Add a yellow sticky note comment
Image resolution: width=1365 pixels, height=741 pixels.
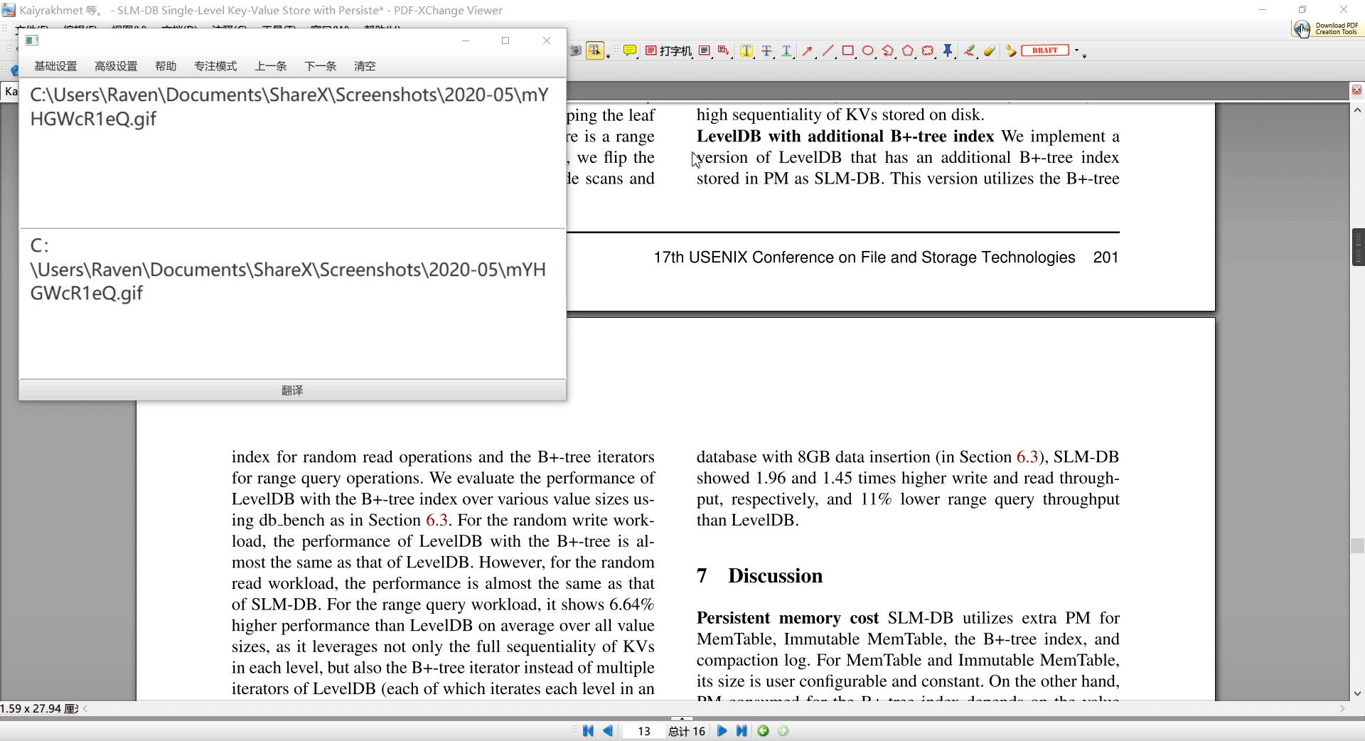pos(630,50)
